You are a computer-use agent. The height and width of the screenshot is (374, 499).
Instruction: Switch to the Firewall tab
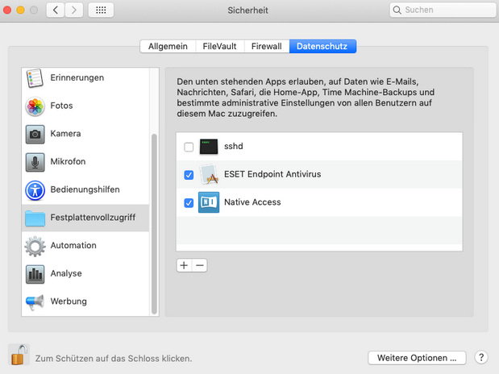[267, 47]
